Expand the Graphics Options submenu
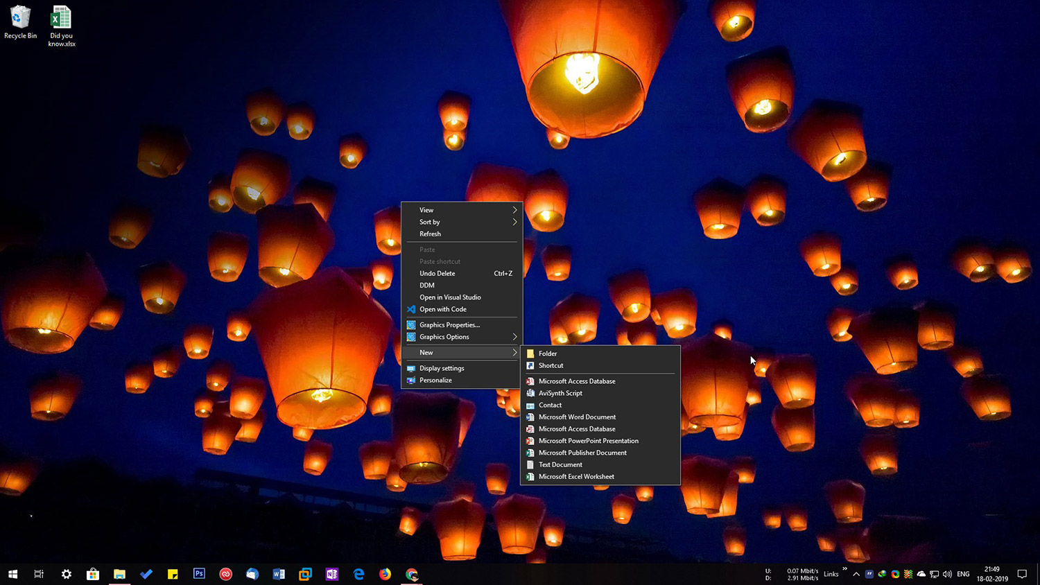Viewport: 1040px width, 585px height. pyautogui.click(x=444, y=337)
